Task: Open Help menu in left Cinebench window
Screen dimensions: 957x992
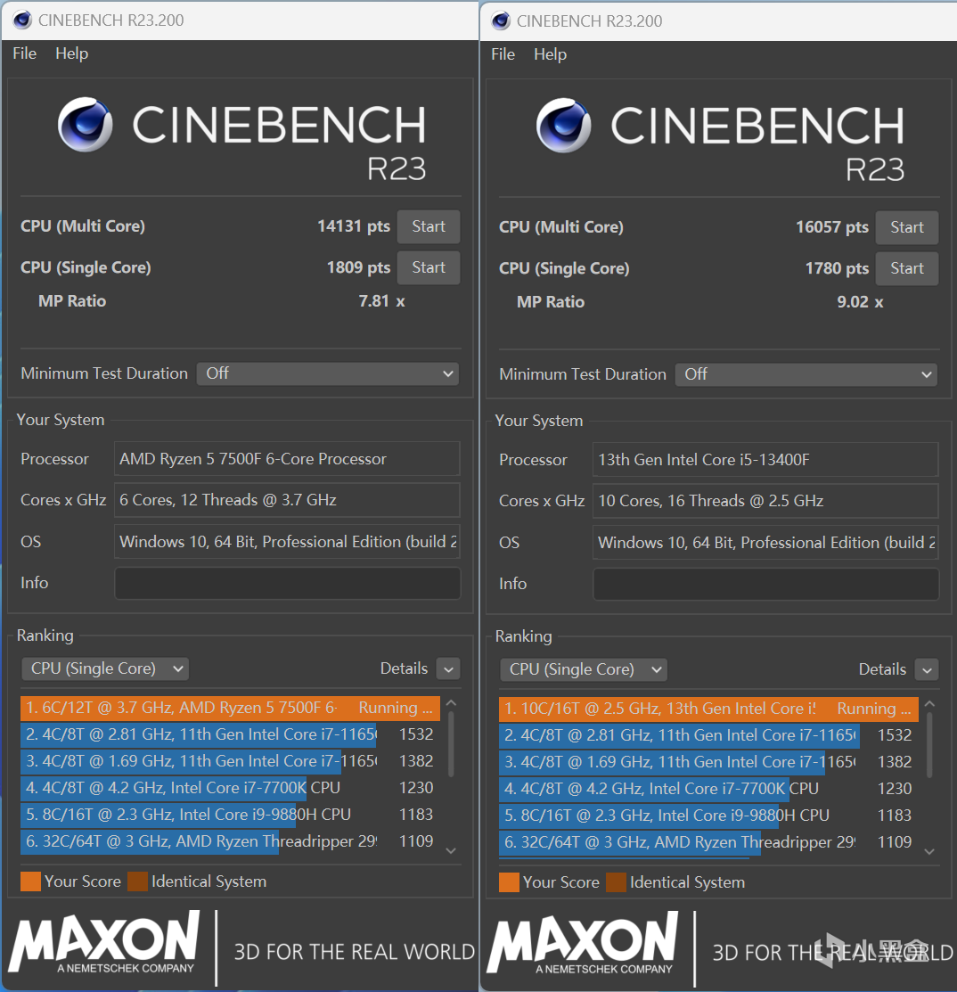Action: [x=71, y=53]
